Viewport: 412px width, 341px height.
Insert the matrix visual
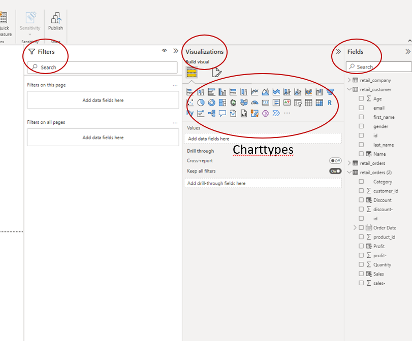pyautogui.click(x=319, y=103)
